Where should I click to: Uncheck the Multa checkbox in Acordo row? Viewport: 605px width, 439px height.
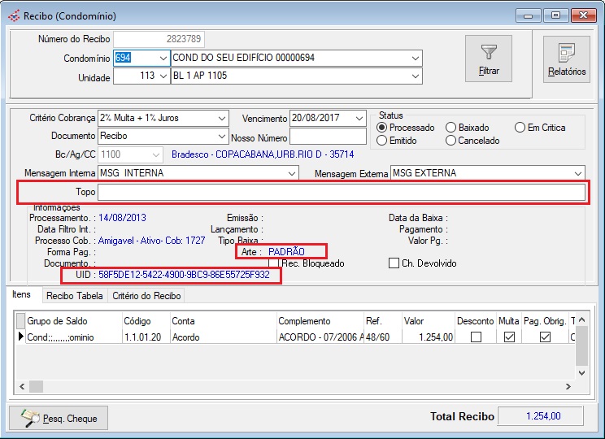click(x=509, y=337)
